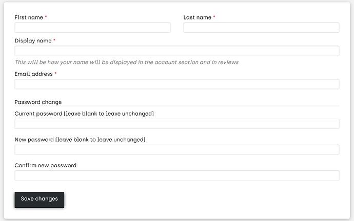354x221 pixels.
Task: Click the First name label
Action: 29,17
